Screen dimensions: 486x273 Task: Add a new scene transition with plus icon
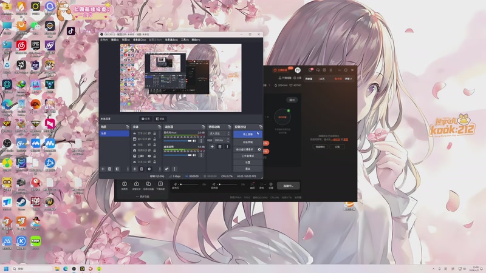coord(212,146)
